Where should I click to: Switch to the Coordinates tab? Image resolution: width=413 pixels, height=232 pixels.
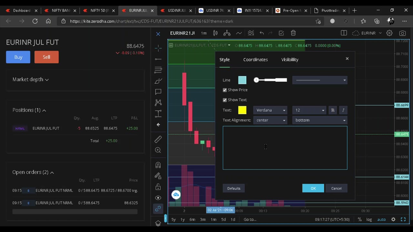pyautogui.click(x=256, y=60)
